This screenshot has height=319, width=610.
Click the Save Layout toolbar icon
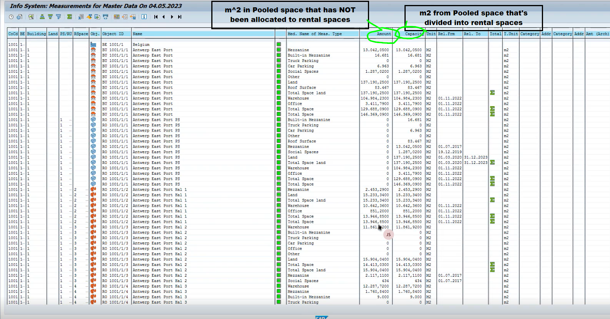click(133, 17)
